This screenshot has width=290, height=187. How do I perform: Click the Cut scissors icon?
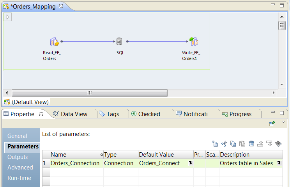tap(224, 144)
